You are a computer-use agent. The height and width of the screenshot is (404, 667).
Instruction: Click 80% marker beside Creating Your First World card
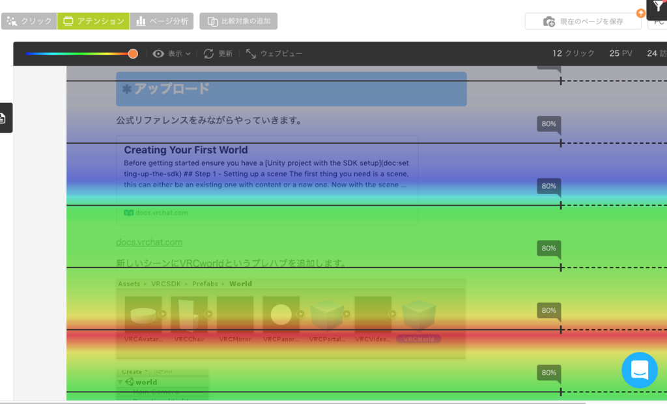click(548, 186)
